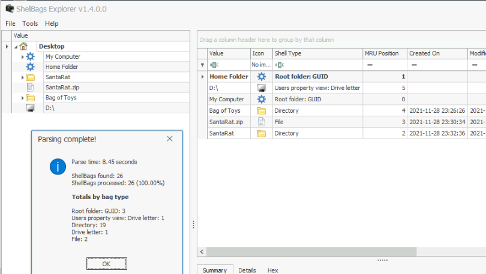Click the Value column filter field
Viewport: 486px width, 274px height.
(x=229, y=65)
